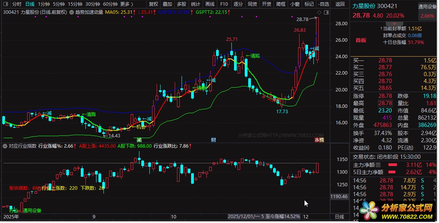
Task: Click 交易状态 闭市阶段 status line
Action: pyautogui.click(x=387, y=157)
